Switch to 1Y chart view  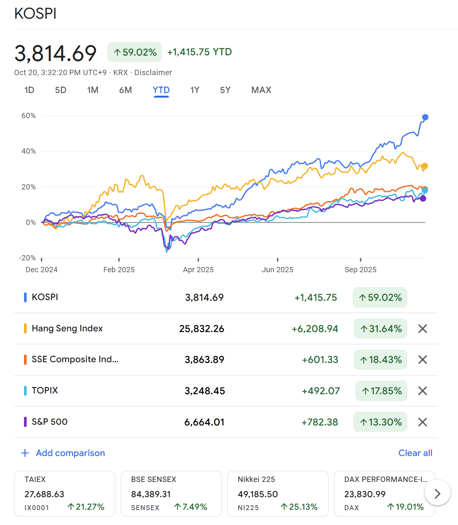(x=195, y=90)
